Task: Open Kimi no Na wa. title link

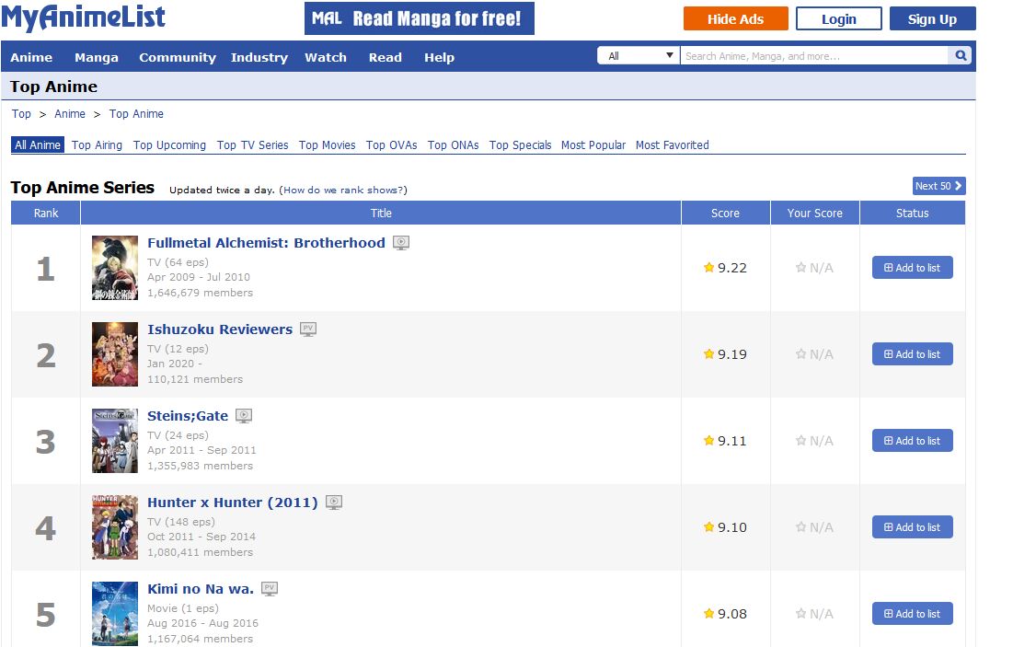Action: 201,589
